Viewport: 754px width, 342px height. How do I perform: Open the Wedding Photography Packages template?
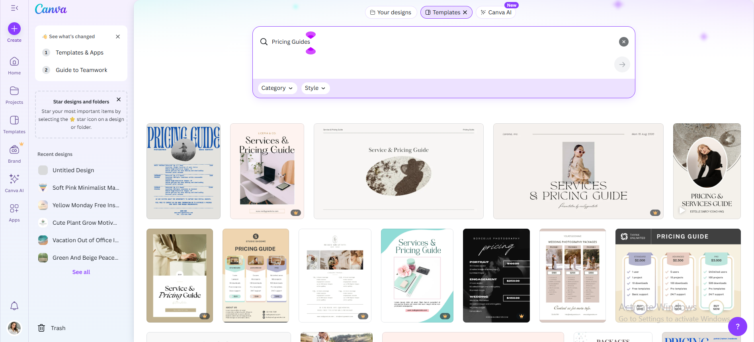(x=572, y=276)
